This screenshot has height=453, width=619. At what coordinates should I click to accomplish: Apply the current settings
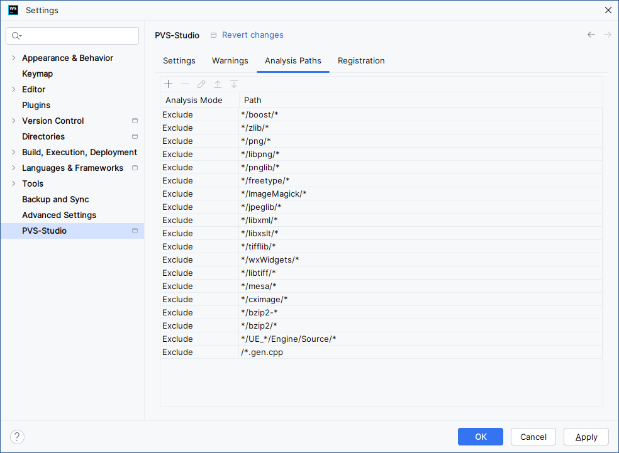(586, 437)
